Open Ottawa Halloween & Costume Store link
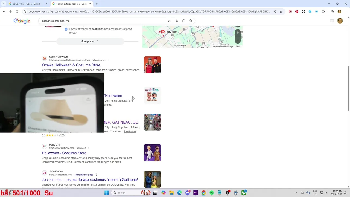 71,65
